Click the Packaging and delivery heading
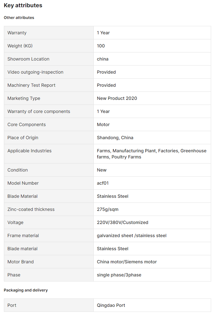 point(26,290)
